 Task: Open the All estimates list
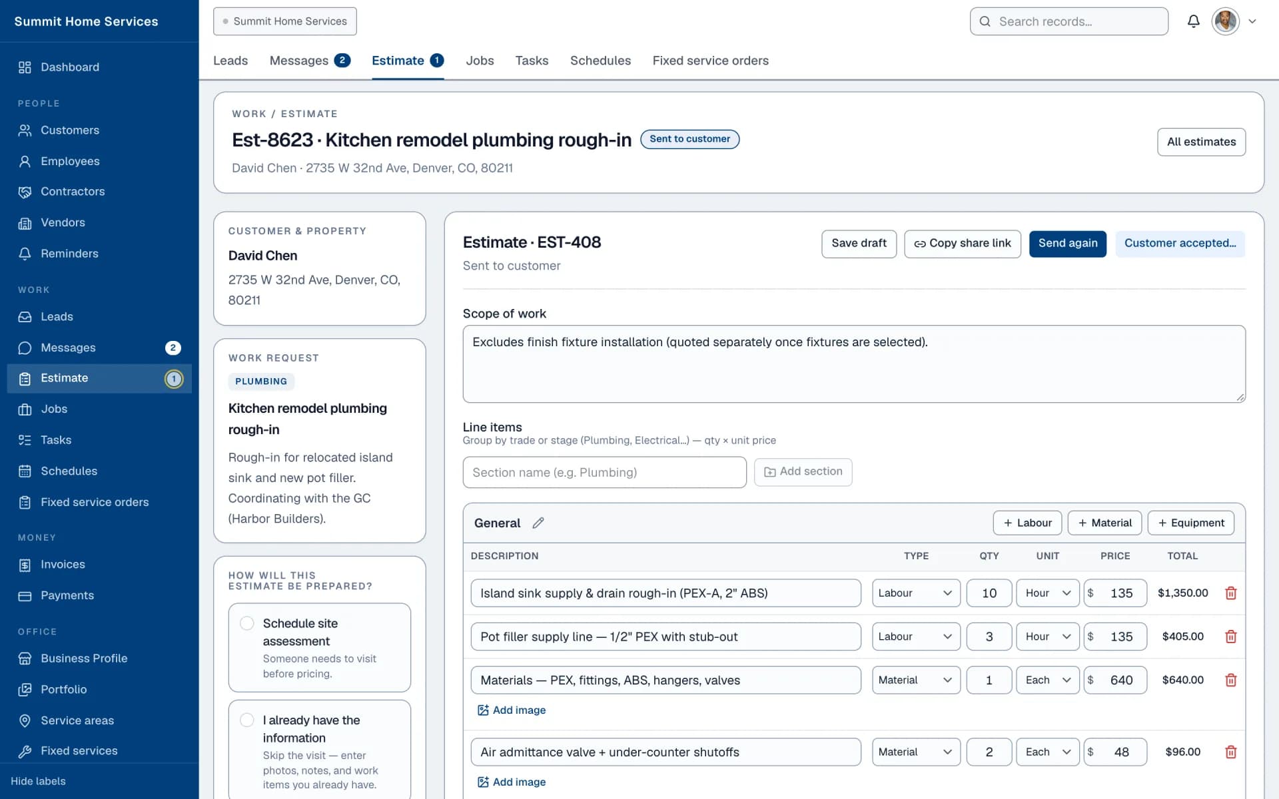[1201, 142]
